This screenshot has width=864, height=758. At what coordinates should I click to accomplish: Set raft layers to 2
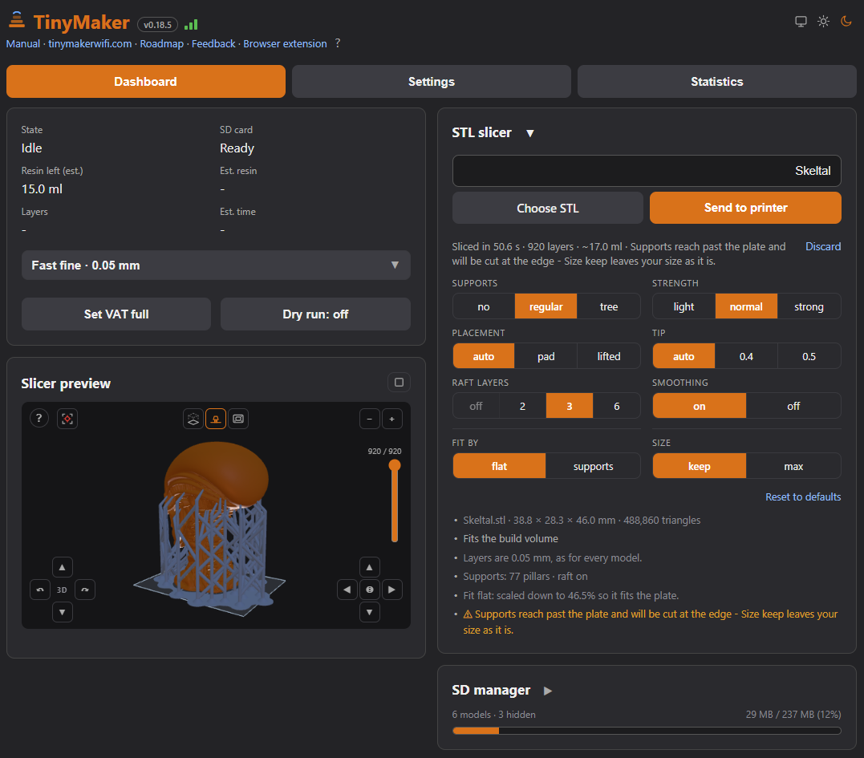pyautogui.click(x=522, y=405)
